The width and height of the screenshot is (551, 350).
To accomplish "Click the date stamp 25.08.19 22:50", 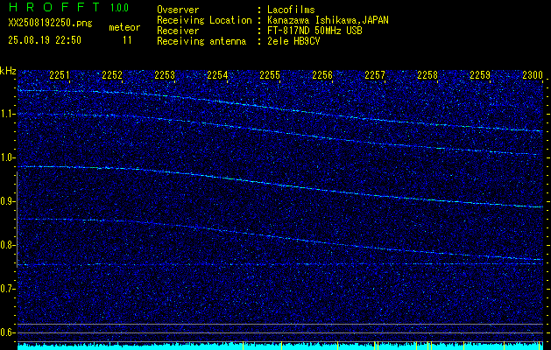I will point(45,40).
